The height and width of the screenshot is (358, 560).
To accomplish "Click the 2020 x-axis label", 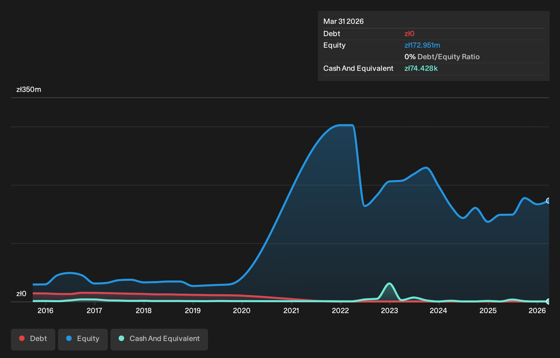I will pos(242,311).
